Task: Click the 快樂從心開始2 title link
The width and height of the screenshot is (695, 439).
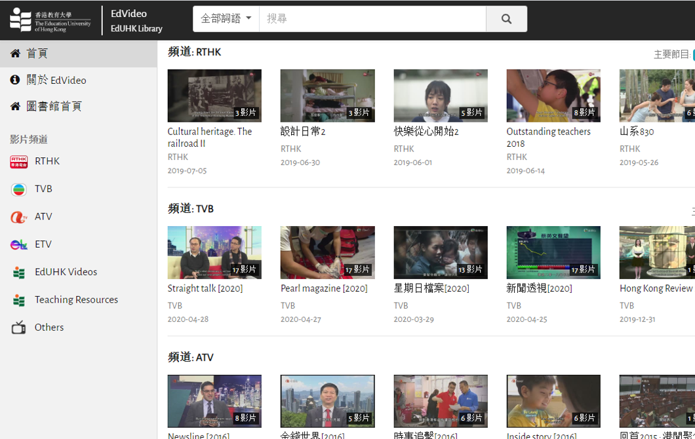Action: point(426,132)
